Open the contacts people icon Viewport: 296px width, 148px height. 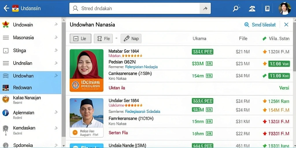[x=252, y=8]
